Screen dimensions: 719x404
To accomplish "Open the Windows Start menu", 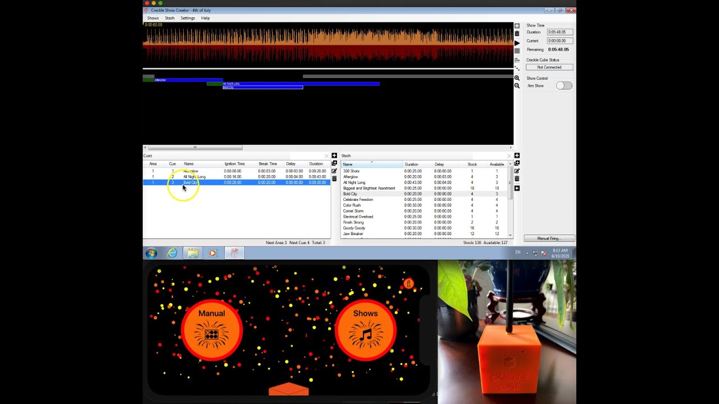I will (152, 253).
